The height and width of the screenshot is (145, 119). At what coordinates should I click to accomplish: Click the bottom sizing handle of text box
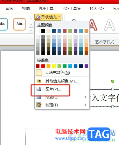(x=113, y=106)
